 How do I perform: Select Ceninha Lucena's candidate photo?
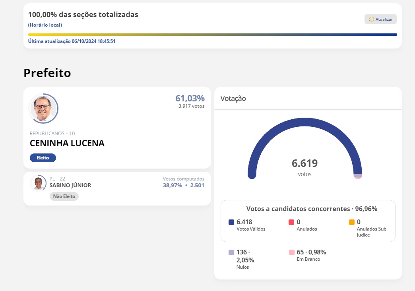pyautogui.click(x=43, y=108)
